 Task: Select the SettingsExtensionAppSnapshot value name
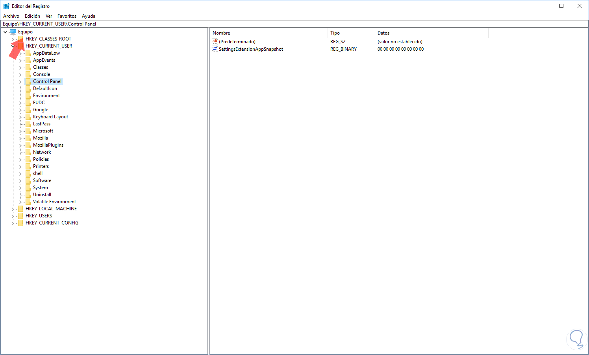tap(251, 49)
